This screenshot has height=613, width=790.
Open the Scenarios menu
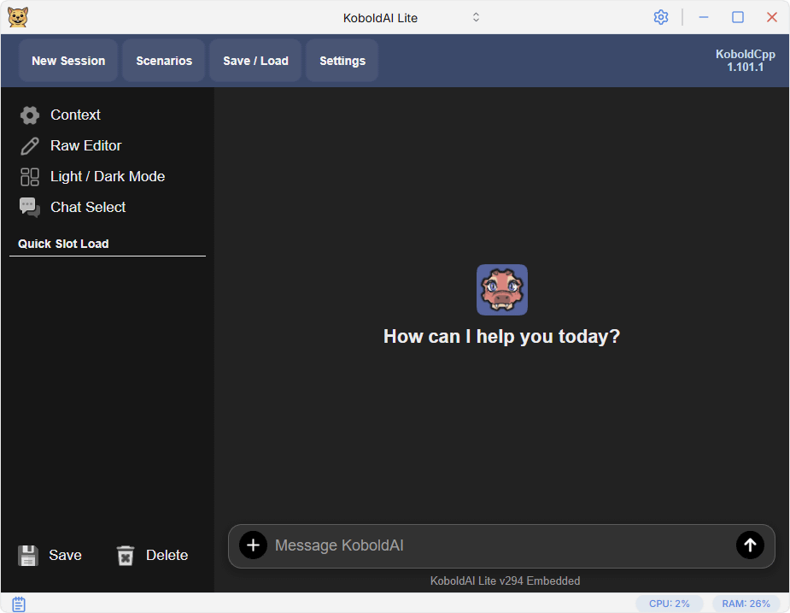click(x=164, y=61)
